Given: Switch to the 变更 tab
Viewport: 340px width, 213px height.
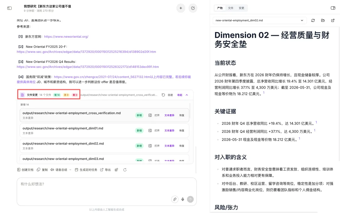Looking at the screenshot, I should coord(241,8).
